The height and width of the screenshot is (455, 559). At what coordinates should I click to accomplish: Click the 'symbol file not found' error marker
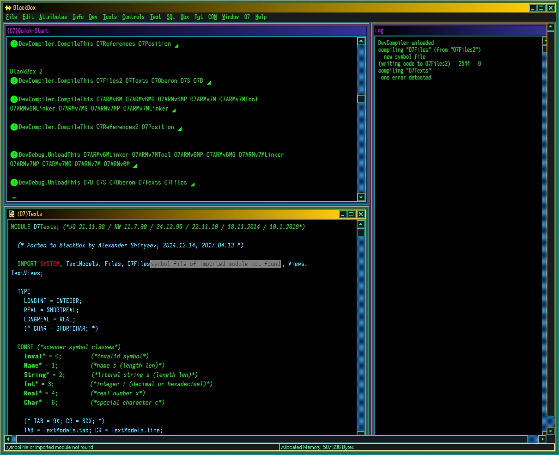(x=215, y=264)
